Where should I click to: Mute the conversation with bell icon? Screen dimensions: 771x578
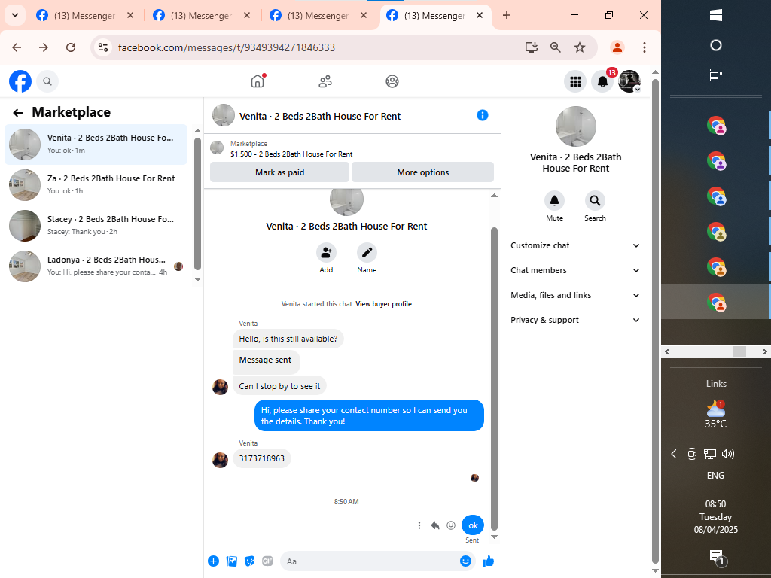tap(554, 200)
